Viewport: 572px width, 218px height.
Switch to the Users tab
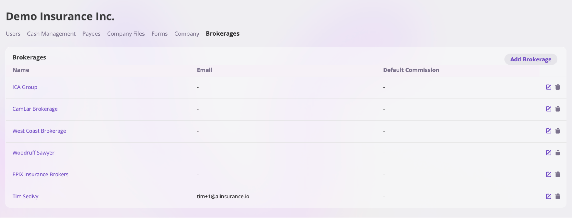13,34
